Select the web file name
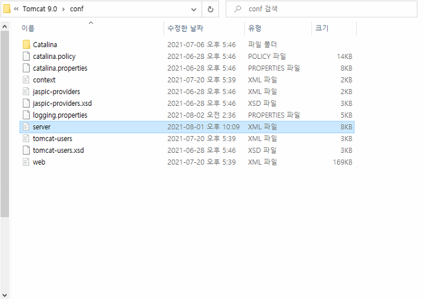Image resolution: width=424 pixels, height=299 pixels. [x=39, y=162]
